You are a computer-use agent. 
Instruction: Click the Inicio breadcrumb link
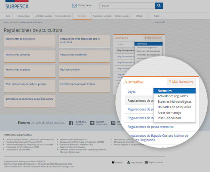(x=6, y=22)
